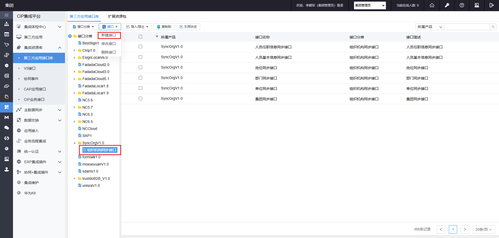The height and width of the screenshot is (238, 499).
Task: Select the NCCloud tree item
Action: [x=90, y=129]
